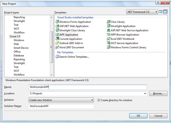The width and height of the screenshot is (171, 123).
Task: Select Test below Database in tree
Action: pos(16,67)
